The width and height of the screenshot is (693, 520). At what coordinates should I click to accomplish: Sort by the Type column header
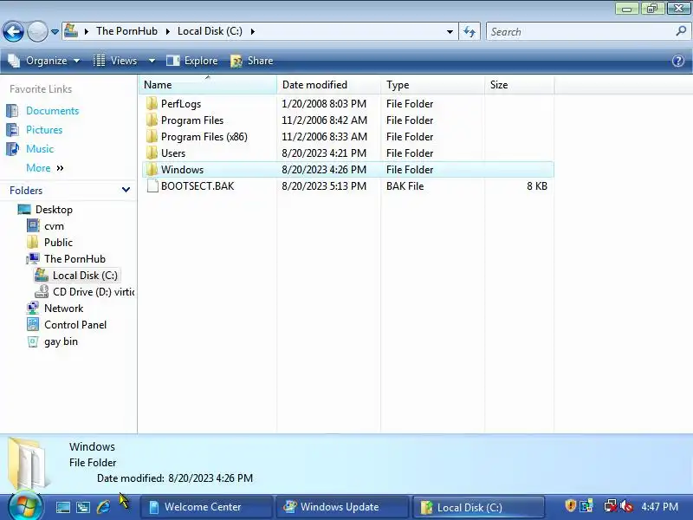point(432,84)
